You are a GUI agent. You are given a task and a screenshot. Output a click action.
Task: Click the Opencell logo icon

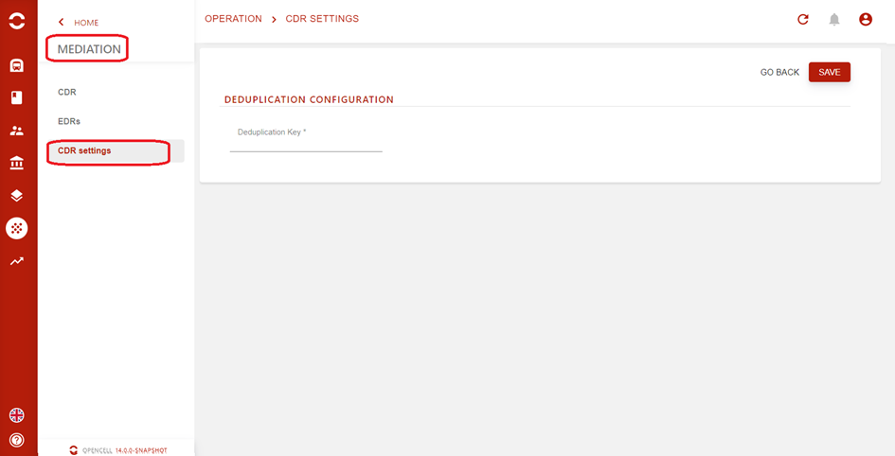click(16, 21)
